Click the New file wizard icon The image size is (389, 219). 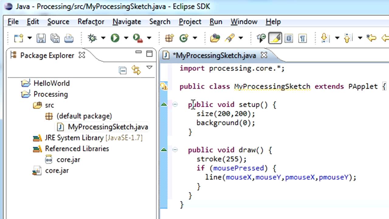pyautogui.click(x=19, y=38)
